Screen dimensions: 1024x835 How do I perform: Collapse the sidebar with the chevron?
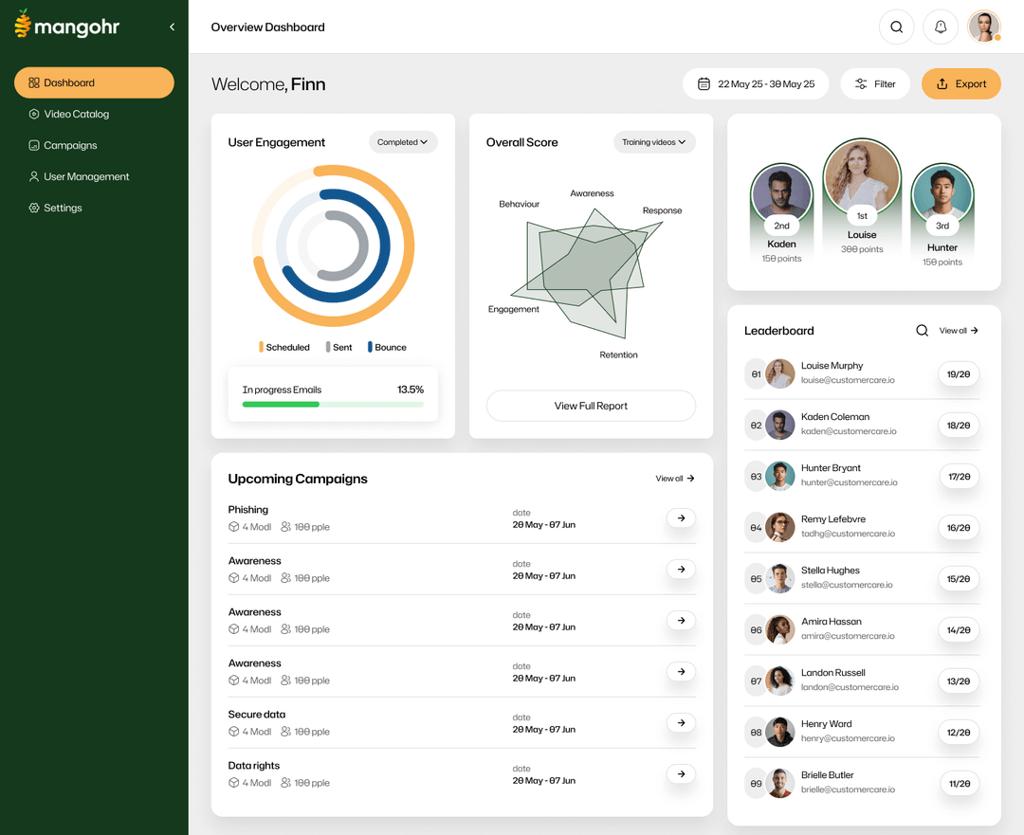[x=172, y=27]
